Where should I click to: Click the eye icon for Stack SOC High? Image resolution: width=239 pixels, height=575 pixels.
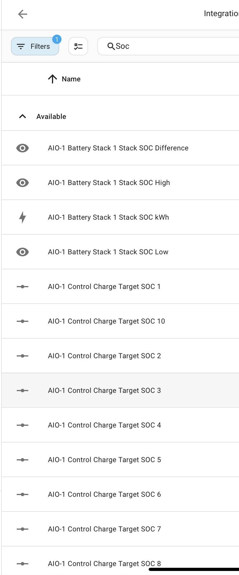point(23,183)
